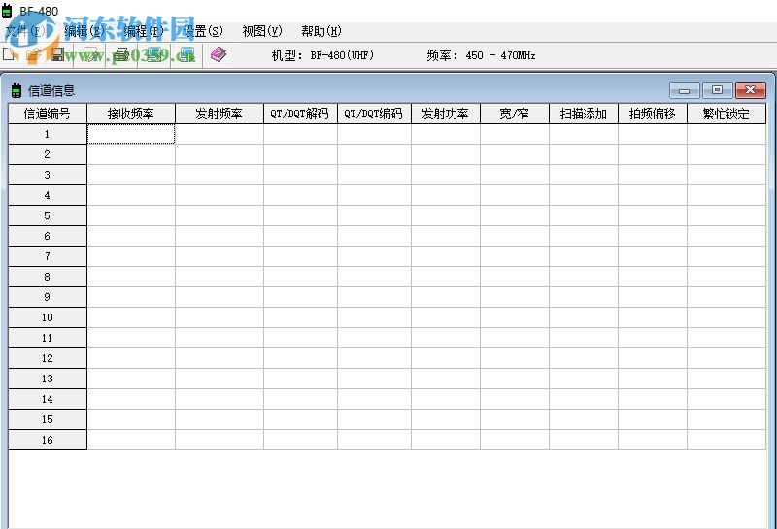Select channel row header 15

(x=48, y=419)
